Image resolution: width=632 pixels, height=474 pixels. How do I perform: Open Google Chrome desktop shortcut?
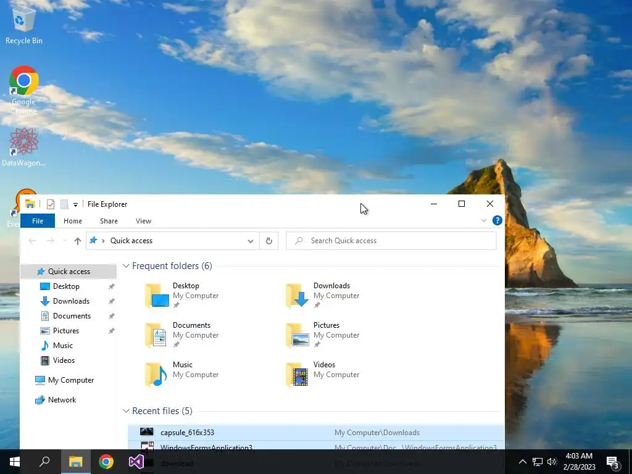tap(24, 89)
